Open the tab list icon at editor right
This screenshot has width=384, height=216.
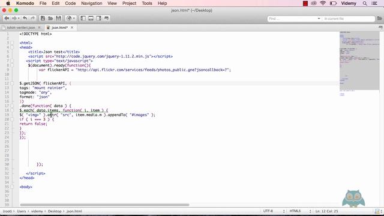click(x=380, y=28)
